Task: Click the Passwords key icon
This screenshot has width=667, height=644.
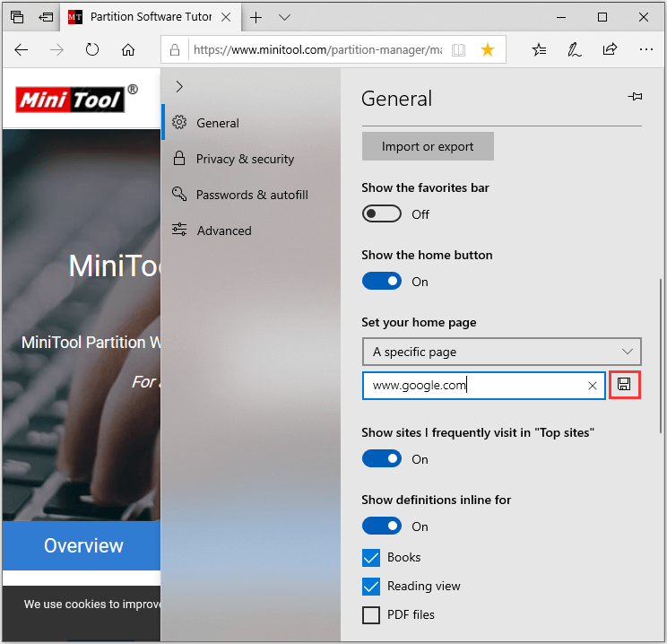Action: tap(179, 194)
